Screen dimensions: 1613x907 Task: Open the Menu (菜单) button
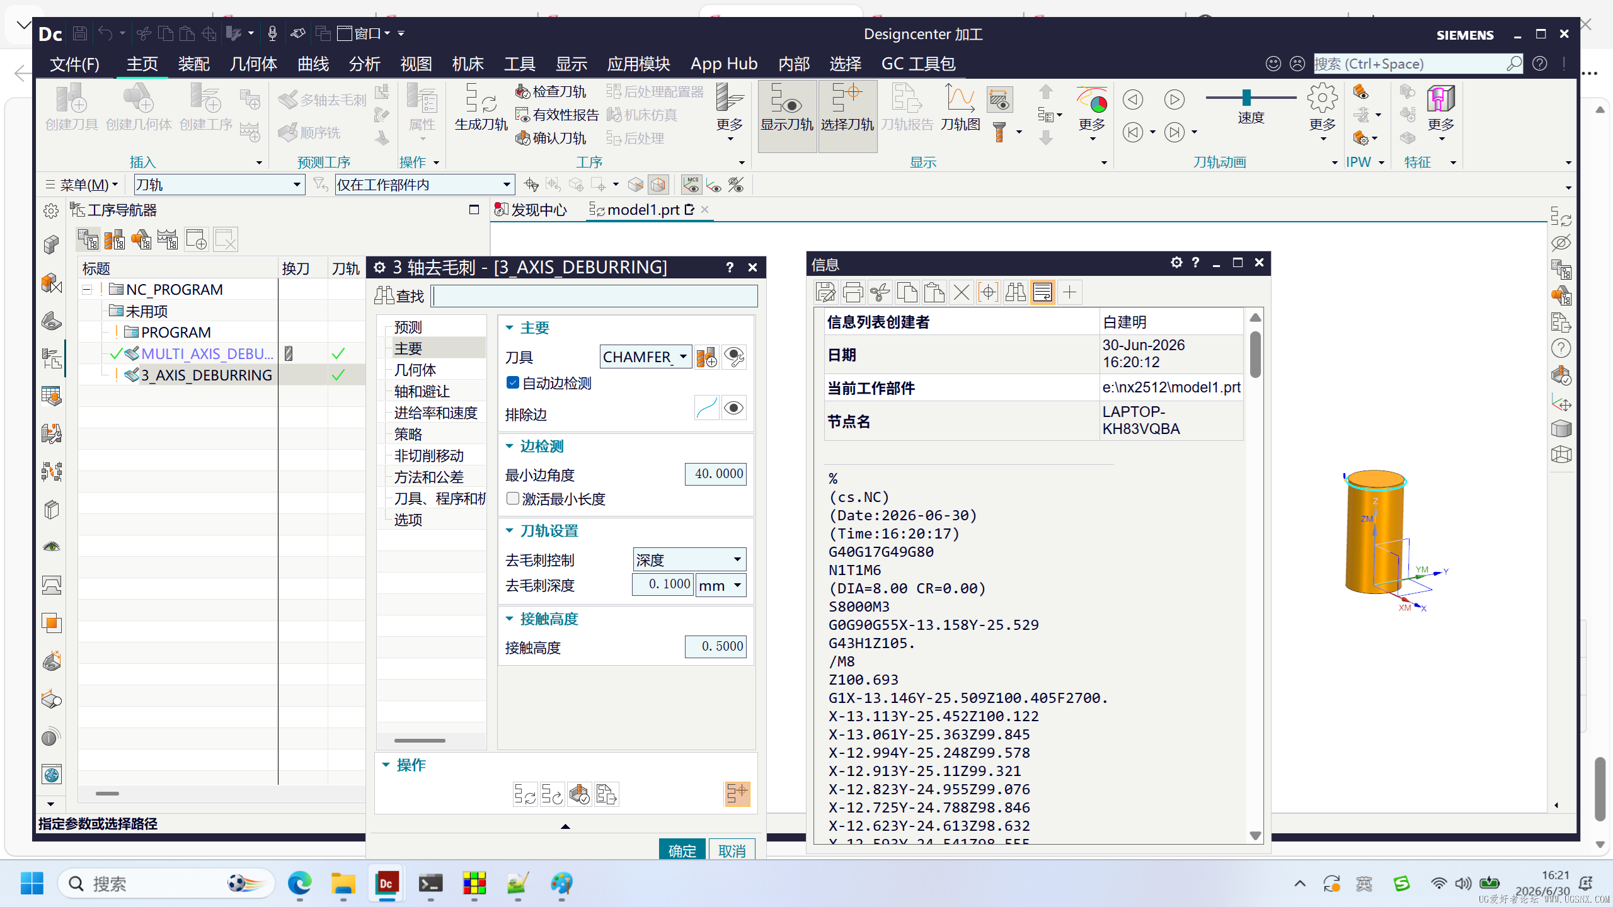pyautogui.click(x=82, y=185)
